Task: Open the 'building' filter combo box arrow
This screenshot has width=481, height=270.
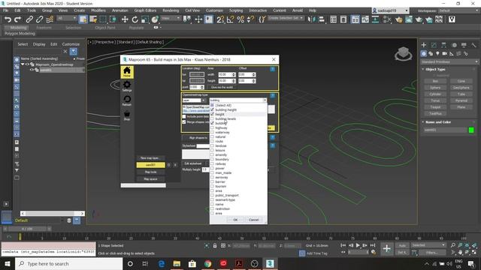Action: 265,100
